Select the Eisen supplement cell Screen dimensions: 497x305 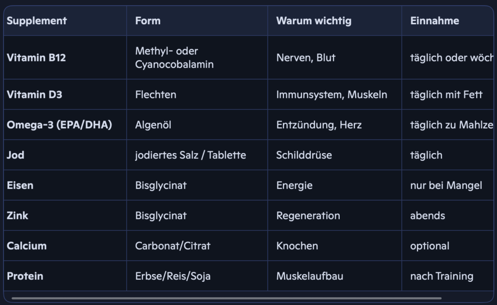[20, 185]
